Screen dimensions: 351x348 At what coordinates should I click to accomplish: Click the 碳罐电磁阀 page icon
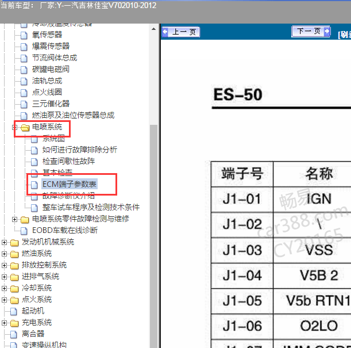click(24, 70)
